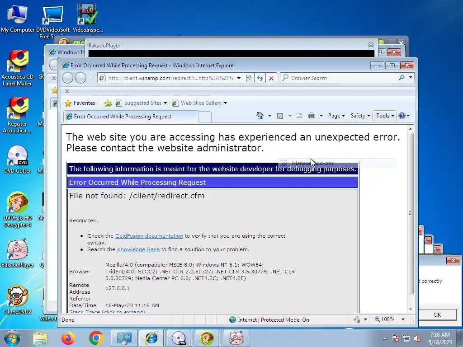
Task: Open the Safety menu
Action: tap(360, 116)
